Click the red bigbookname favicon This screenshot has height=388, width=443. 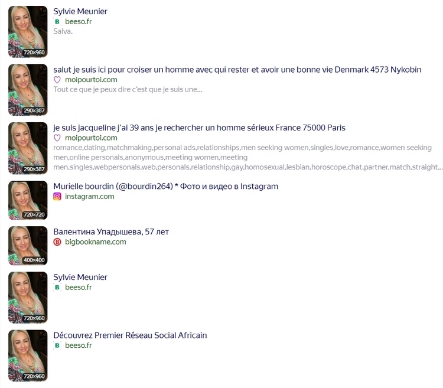(x=57, y=242)
